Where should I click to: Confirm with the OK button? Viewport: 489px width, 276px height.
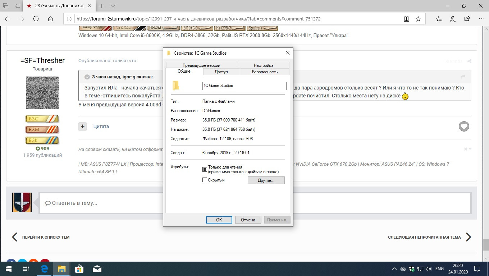point(219,220)
